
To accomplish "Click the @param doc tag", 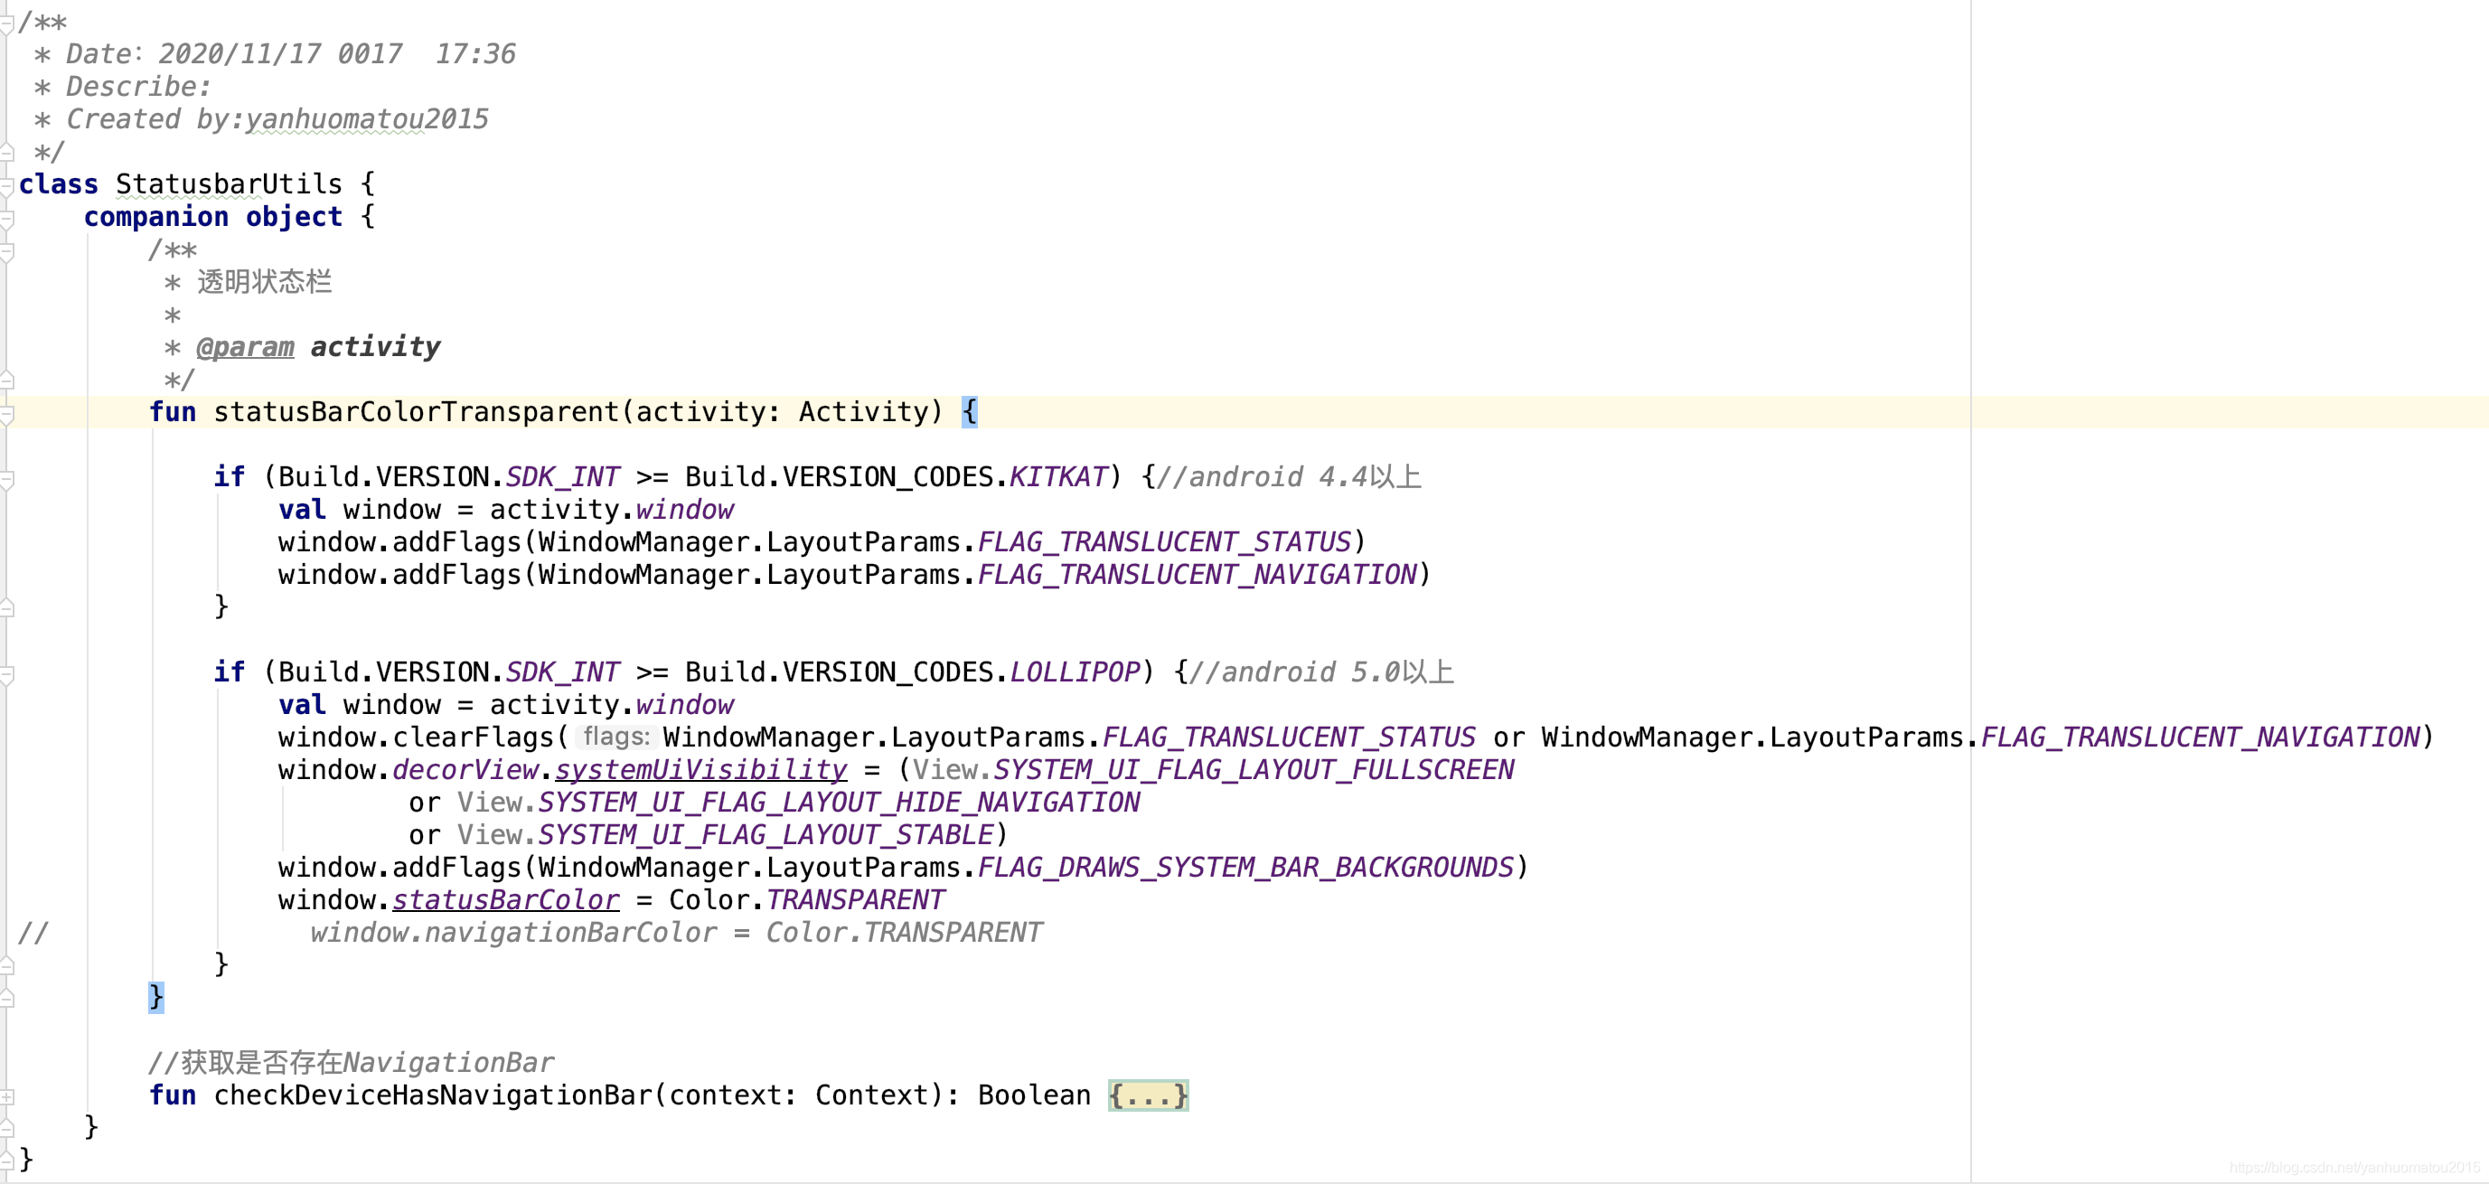I will click(x=246, y=347).
